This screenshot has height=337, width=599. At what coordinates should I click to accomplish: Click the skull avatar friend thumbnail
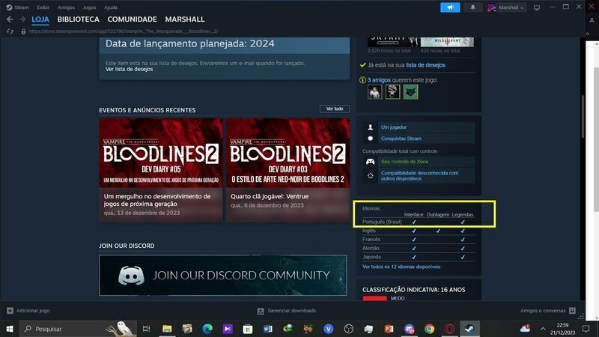(x=392, y=92)
